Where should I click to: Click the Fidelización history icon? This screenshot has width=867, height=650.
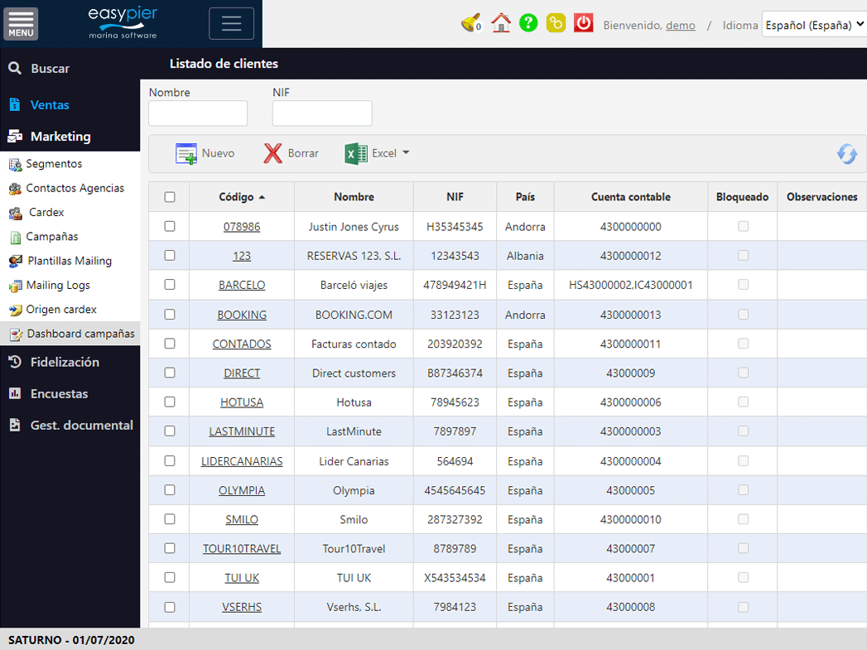[15, 362]
